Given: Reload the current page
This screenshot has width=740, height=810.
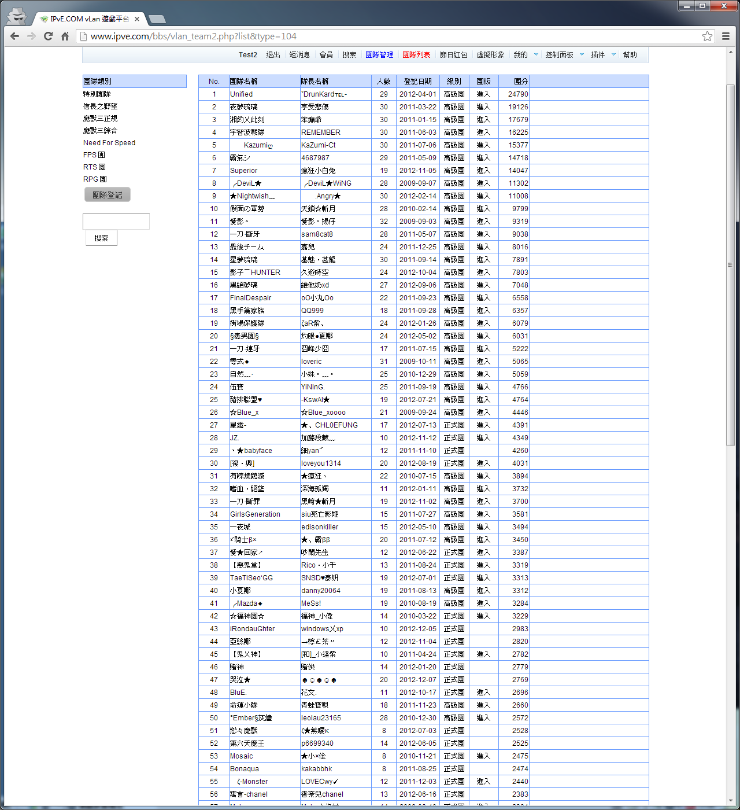Looking at the screenshot, I should pos(49,36).
